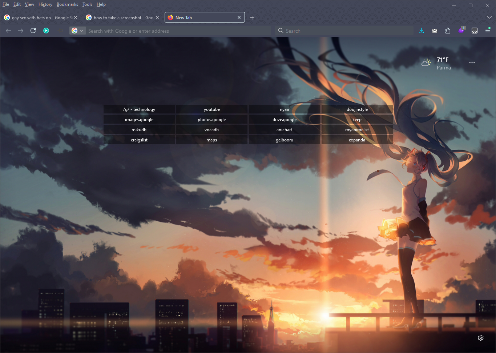The height and width of the screenshot is (353, 496).
Task: Click the purple extension icon with badge
Action: [461, 31]
